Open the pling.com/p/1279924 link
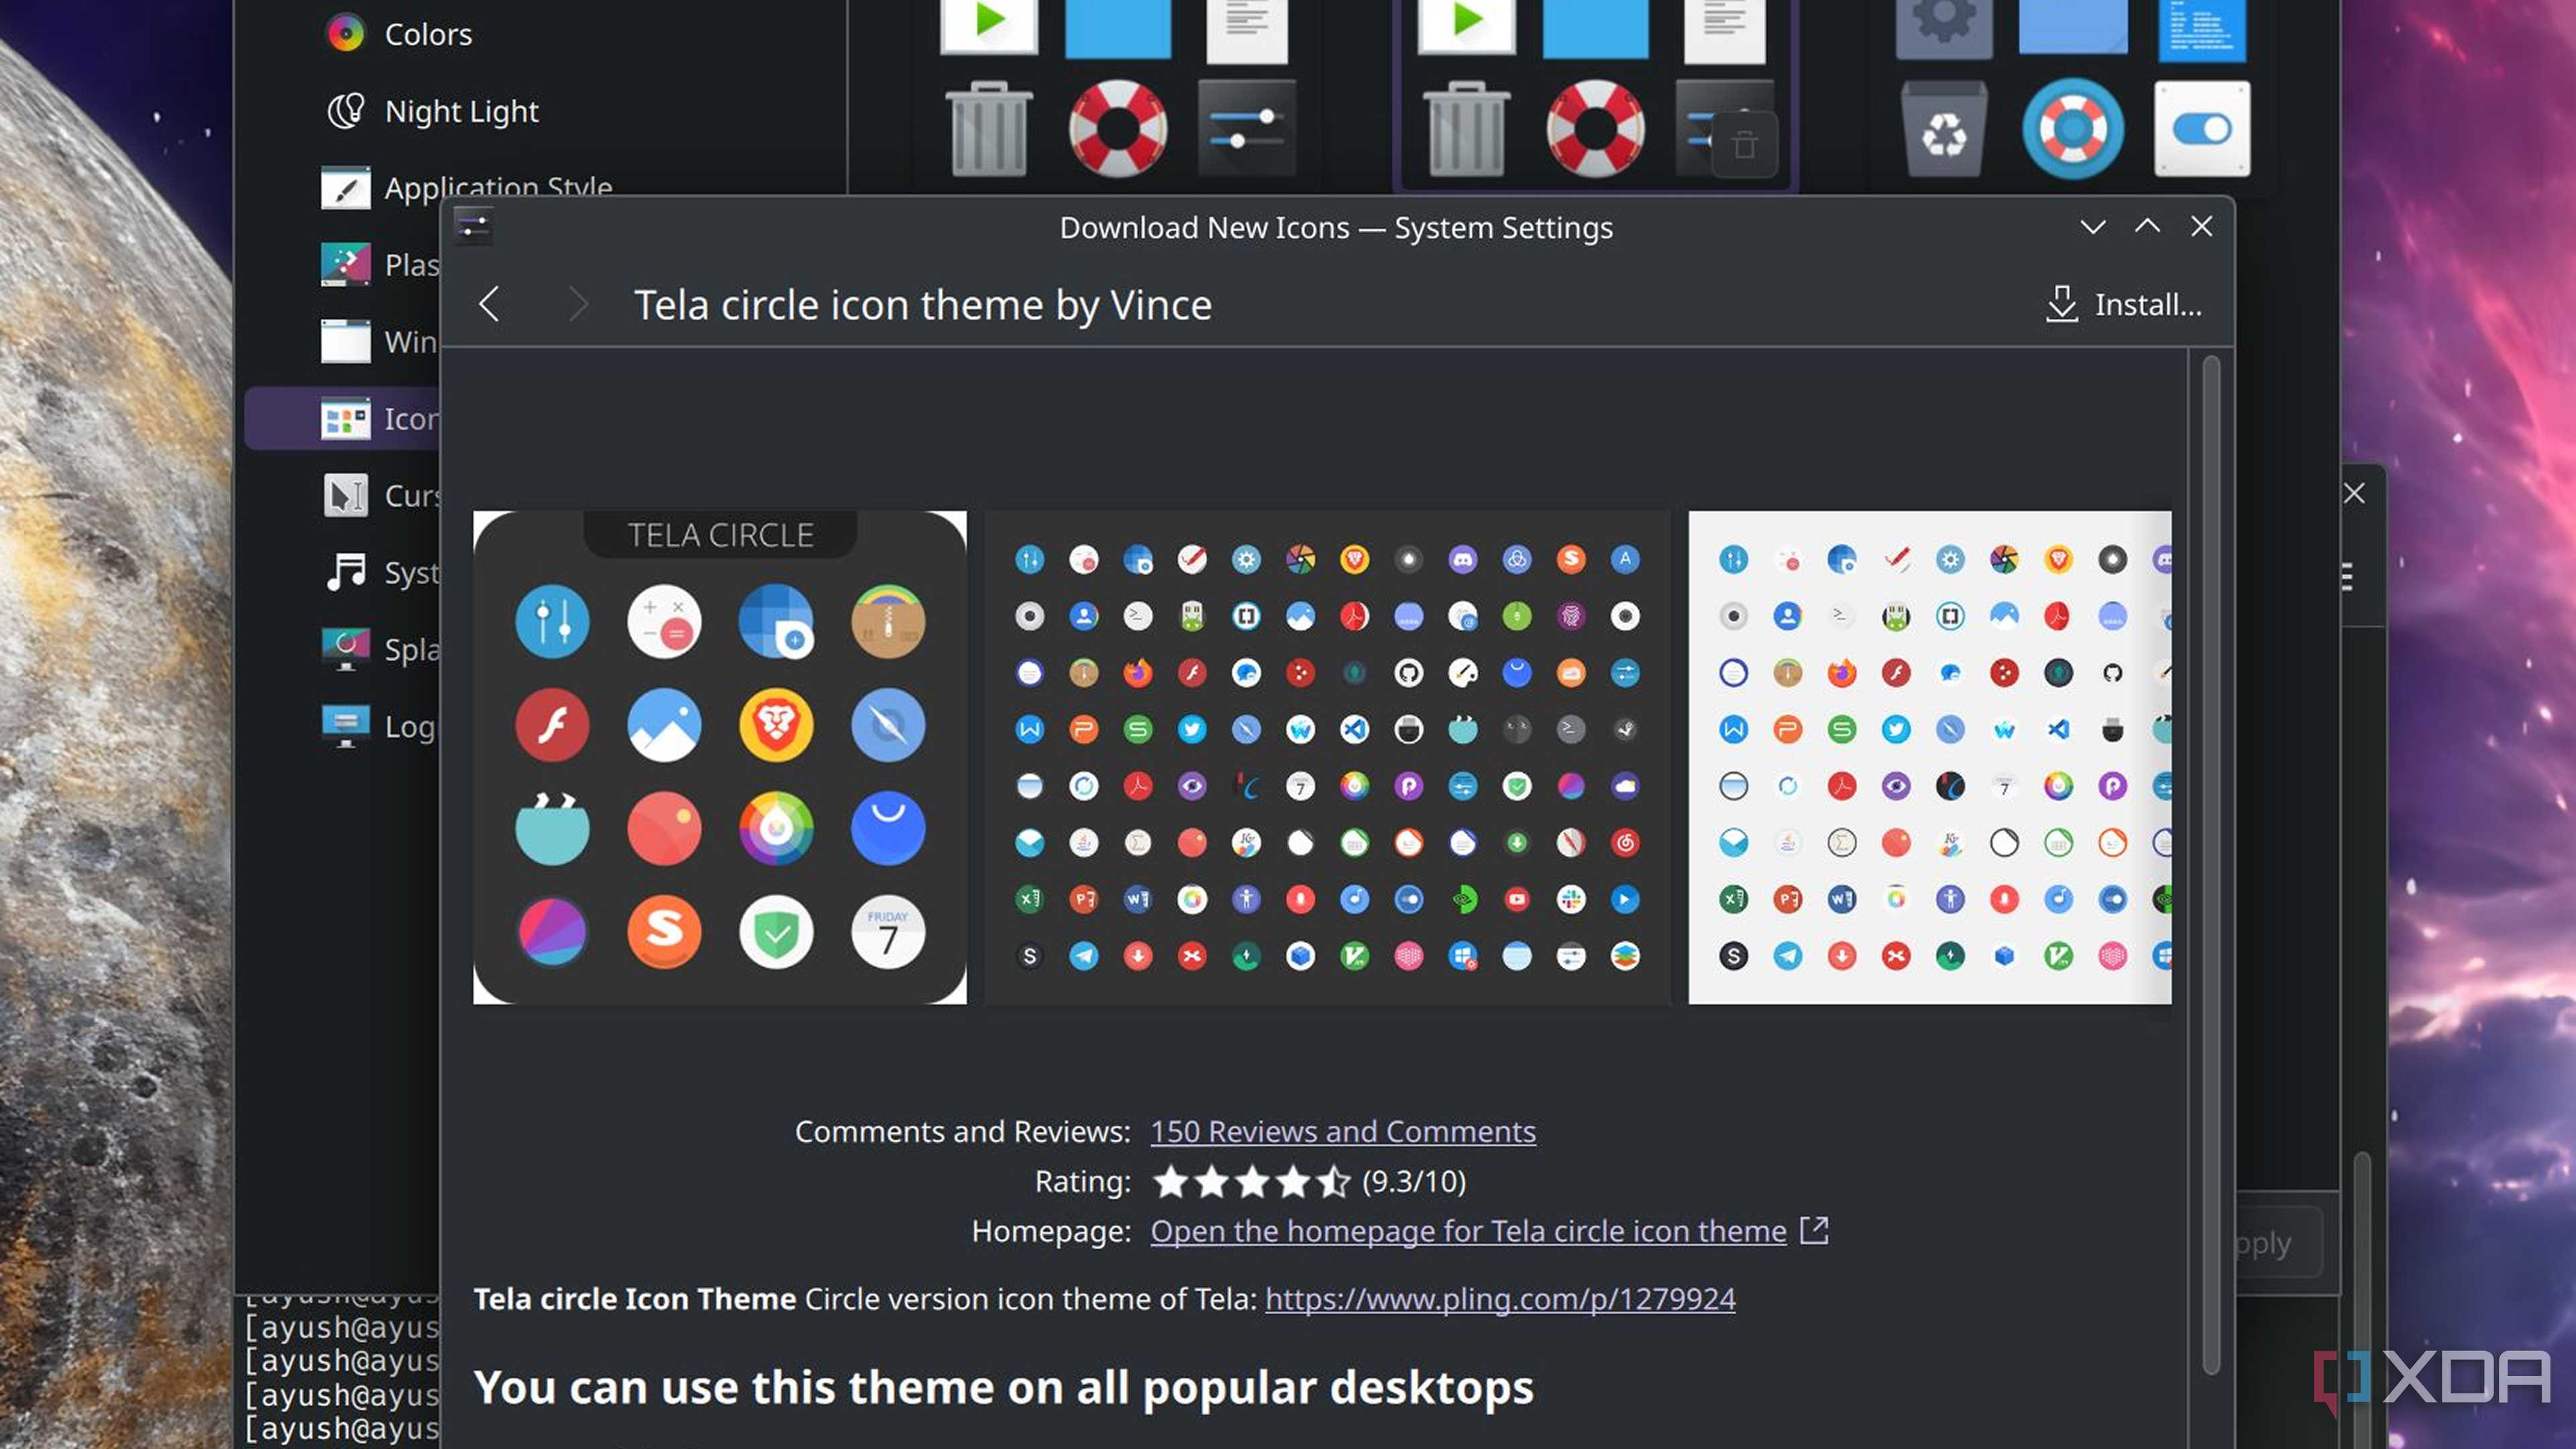Viewport: 2576px width, 1449px height. (x=1500, y=1298)
